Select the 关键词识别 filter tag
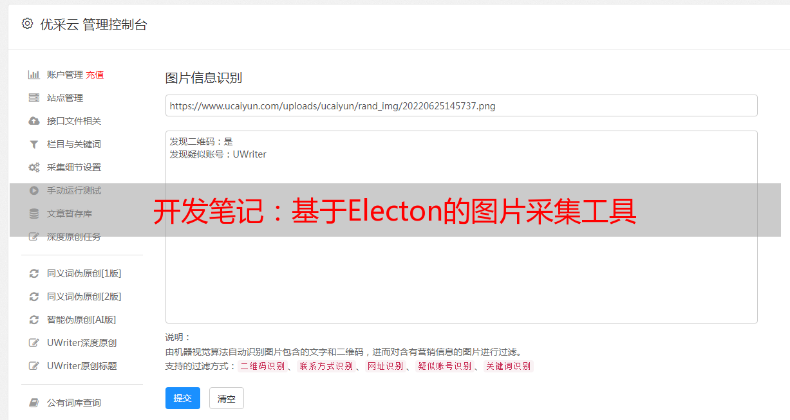 [509, 366]
